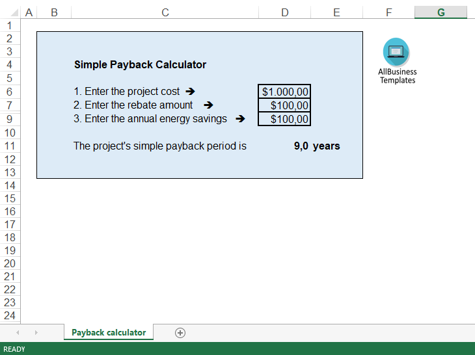The image size is (475, 355).
Task: Select row 20 header
Action: 10,263
